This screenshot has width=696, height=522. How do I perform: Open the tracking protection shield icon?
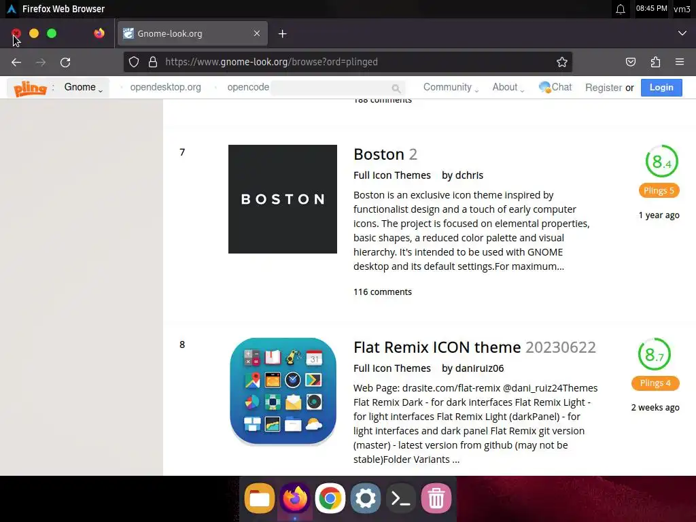point(134,62)
